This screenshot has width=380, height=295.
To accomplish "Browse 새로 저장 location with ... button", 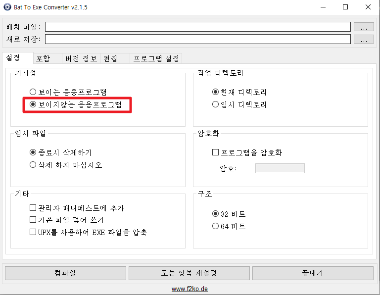I will [x=364, y=39].
